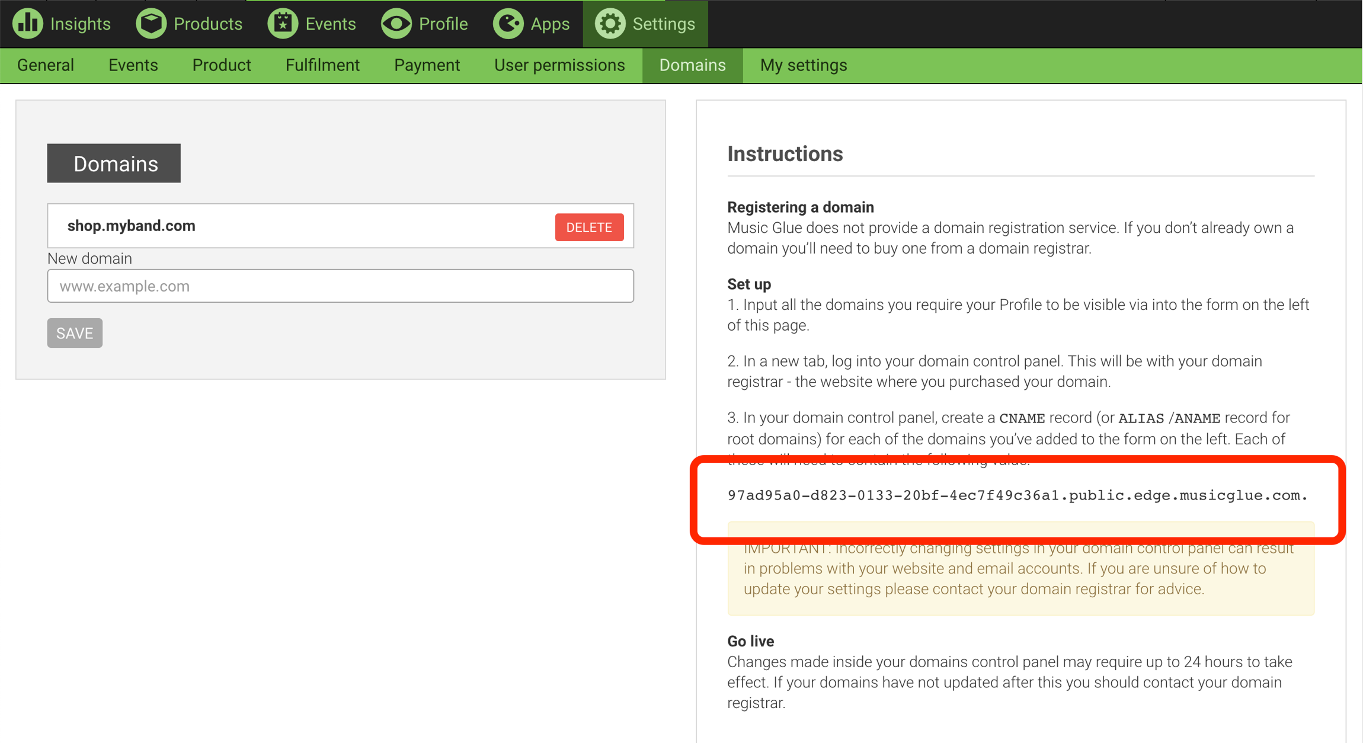Click the Products menu label
Image resolution: width=1363 pixels, height=743 pixels.
pos(207,24)
